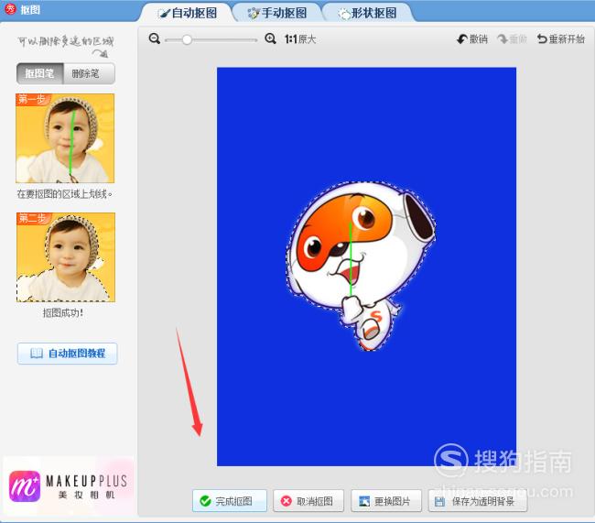The width and height of the screenshot is (595, 523).
Task: Click the zoom out magnifier icon
Action: (x=155, y=38)
